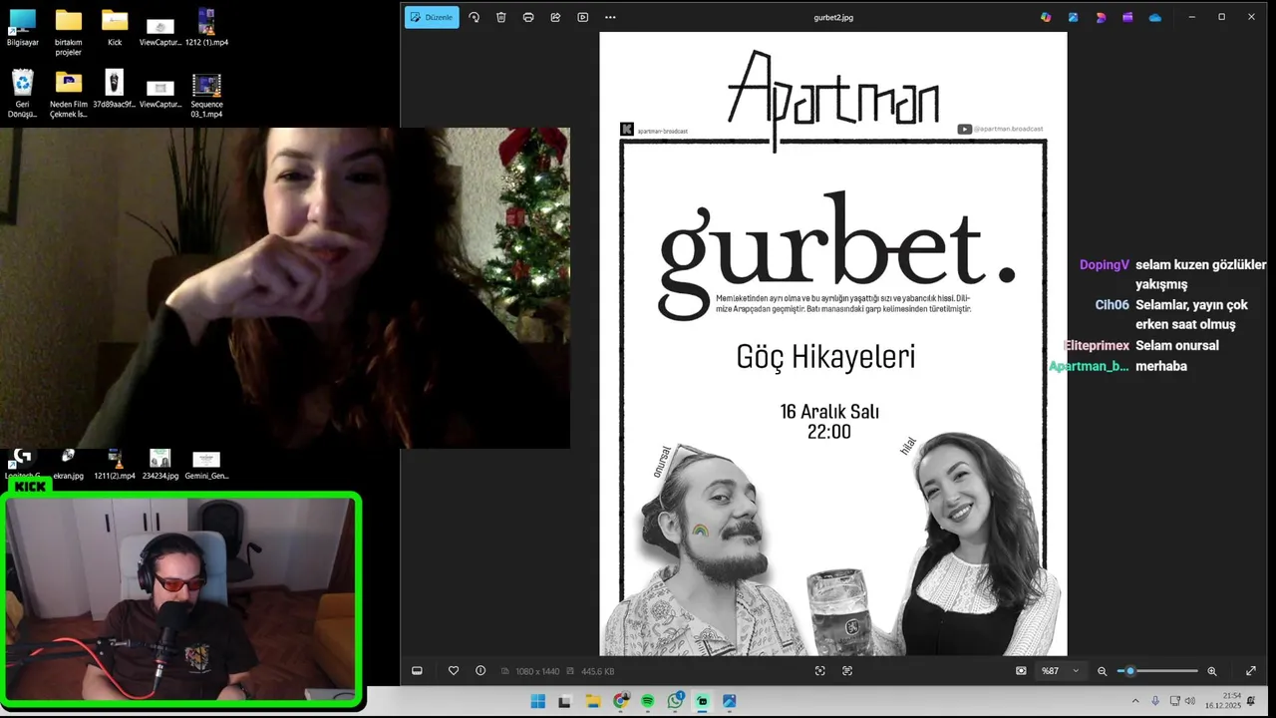Adjust the zoom slider in Photos
Viewport: 1276px width, 718px height.
click(1157, 671)
